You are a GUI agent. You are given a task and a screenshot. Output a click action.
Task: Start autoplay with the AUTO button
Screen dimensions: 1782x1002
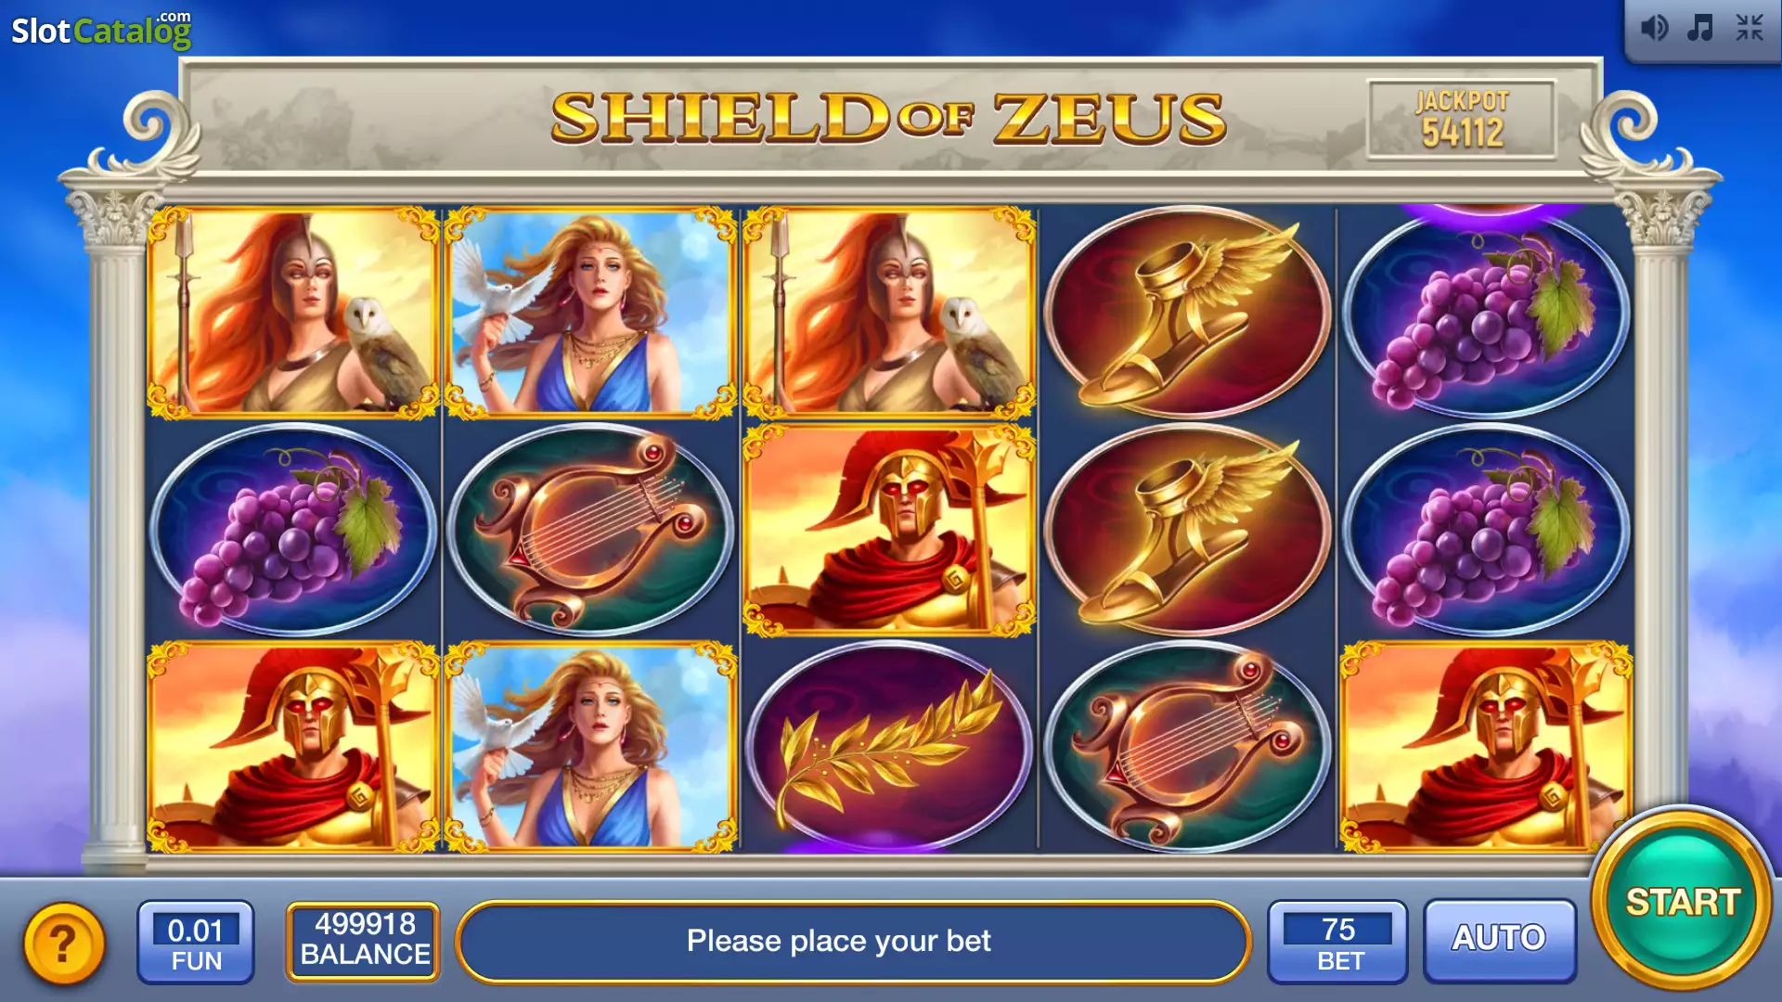tap(1499, 939)
